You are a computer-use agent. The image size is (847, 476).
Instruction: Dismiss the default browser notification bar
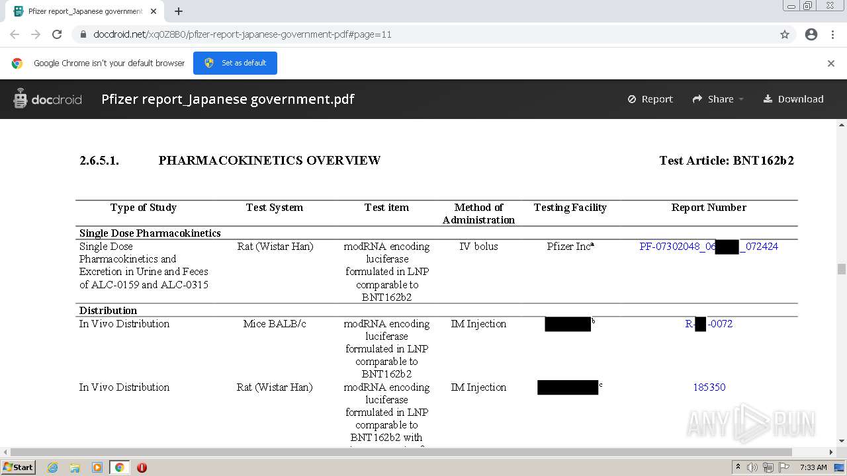(831, 63)
